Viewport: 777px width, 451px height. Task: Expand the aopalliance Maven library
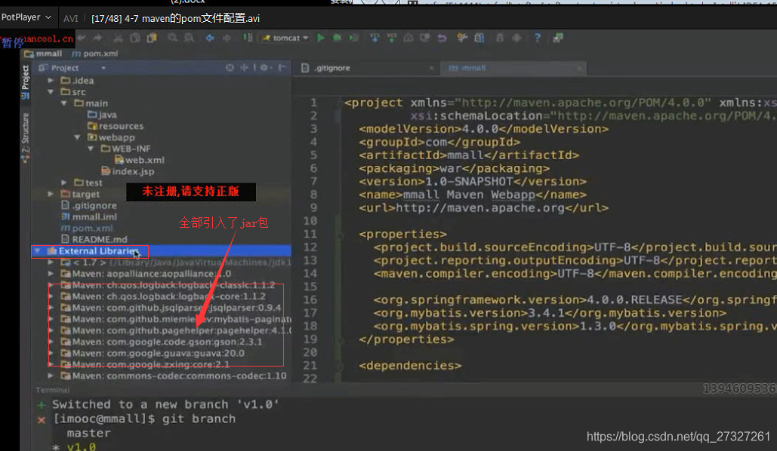51,274
